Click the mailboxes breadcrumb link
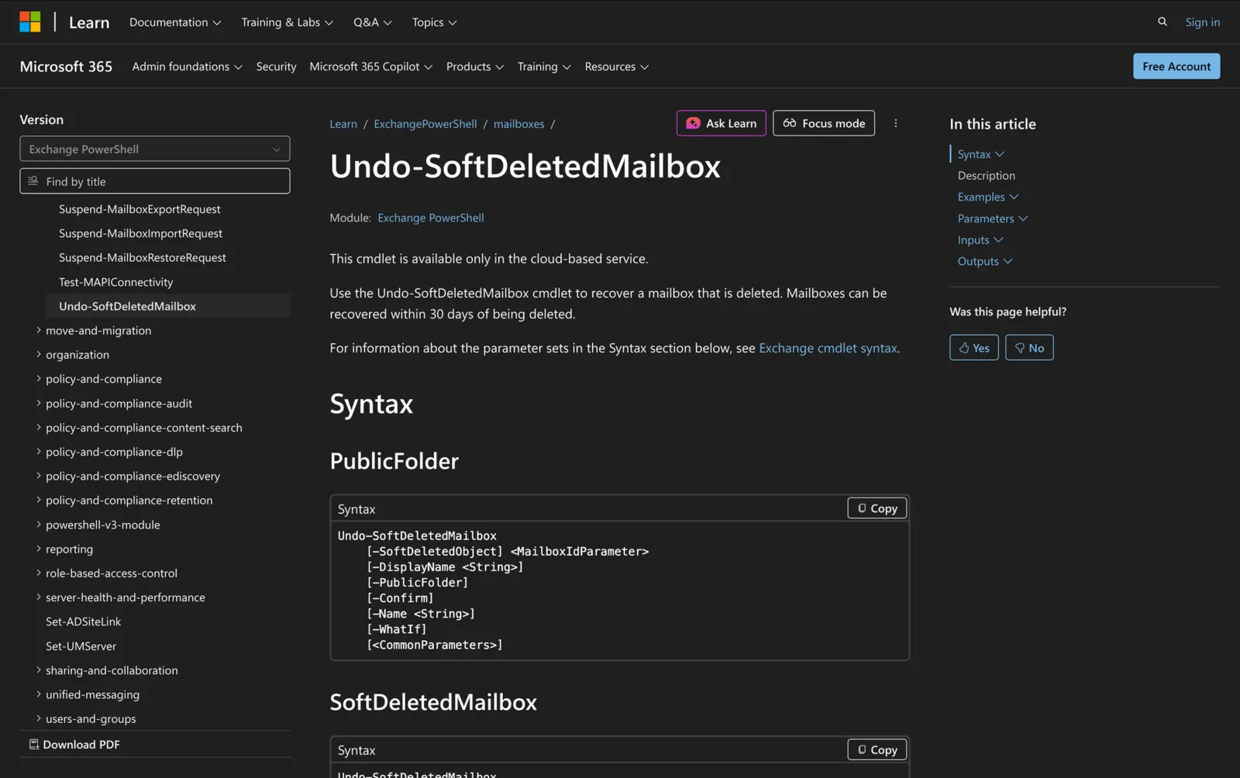Screen dimensions: 1240x778 518,123
